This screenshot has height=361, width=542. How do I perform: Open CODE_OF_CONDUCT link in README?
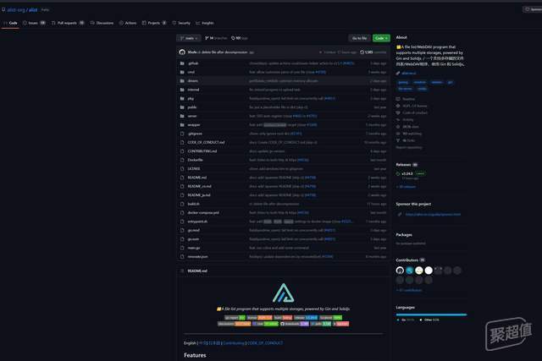[265, 343]
